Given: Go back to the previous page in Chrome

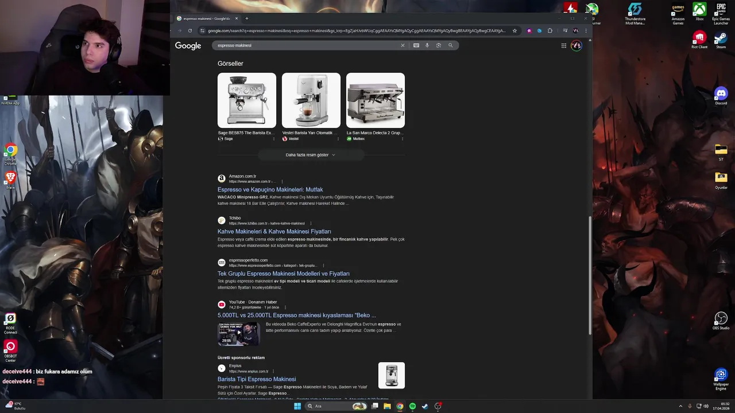Looking at the screenshot, I should click(x=181, y=30).
